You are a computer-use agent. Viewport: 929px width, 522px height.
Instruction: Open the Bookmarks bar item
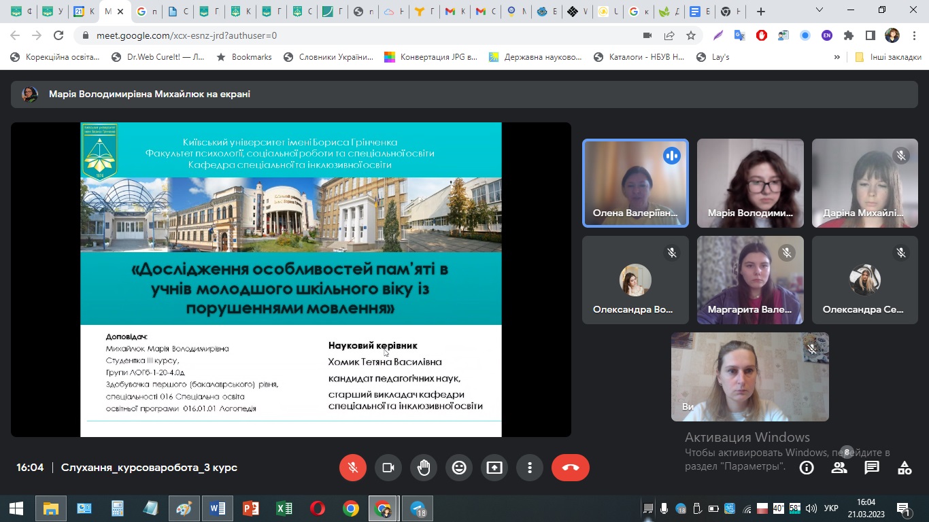coord(244,57)
